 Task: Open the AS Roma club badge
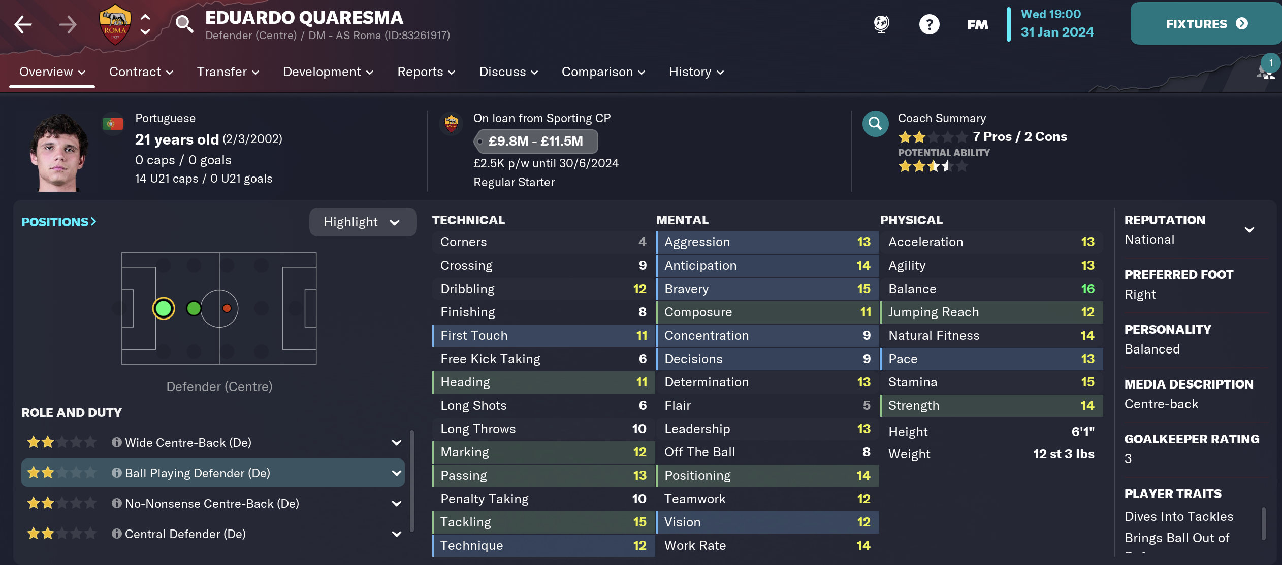coord(115,24)
